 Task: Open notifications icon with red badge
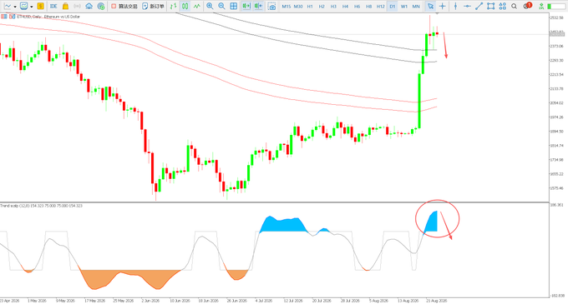click(x=527, y=6)
